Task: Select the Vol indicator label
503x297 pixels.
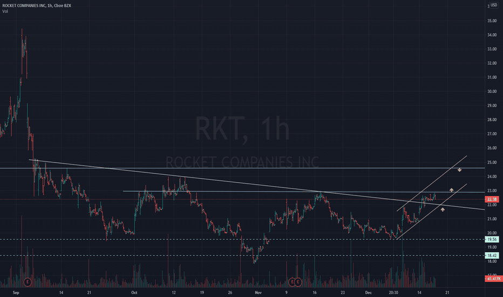Action: coord(5,11)
